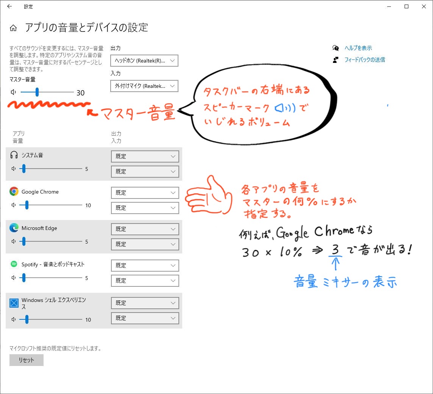The width and height of the screenshot is (433, 394).
Task: Open Google Chrome's 既定 output dropdown
Action: (x=145, y=193)
